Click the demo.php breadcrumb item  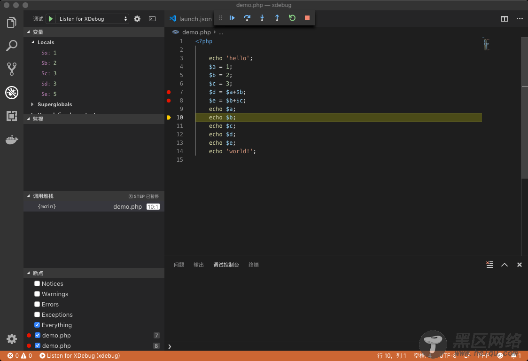196,32
